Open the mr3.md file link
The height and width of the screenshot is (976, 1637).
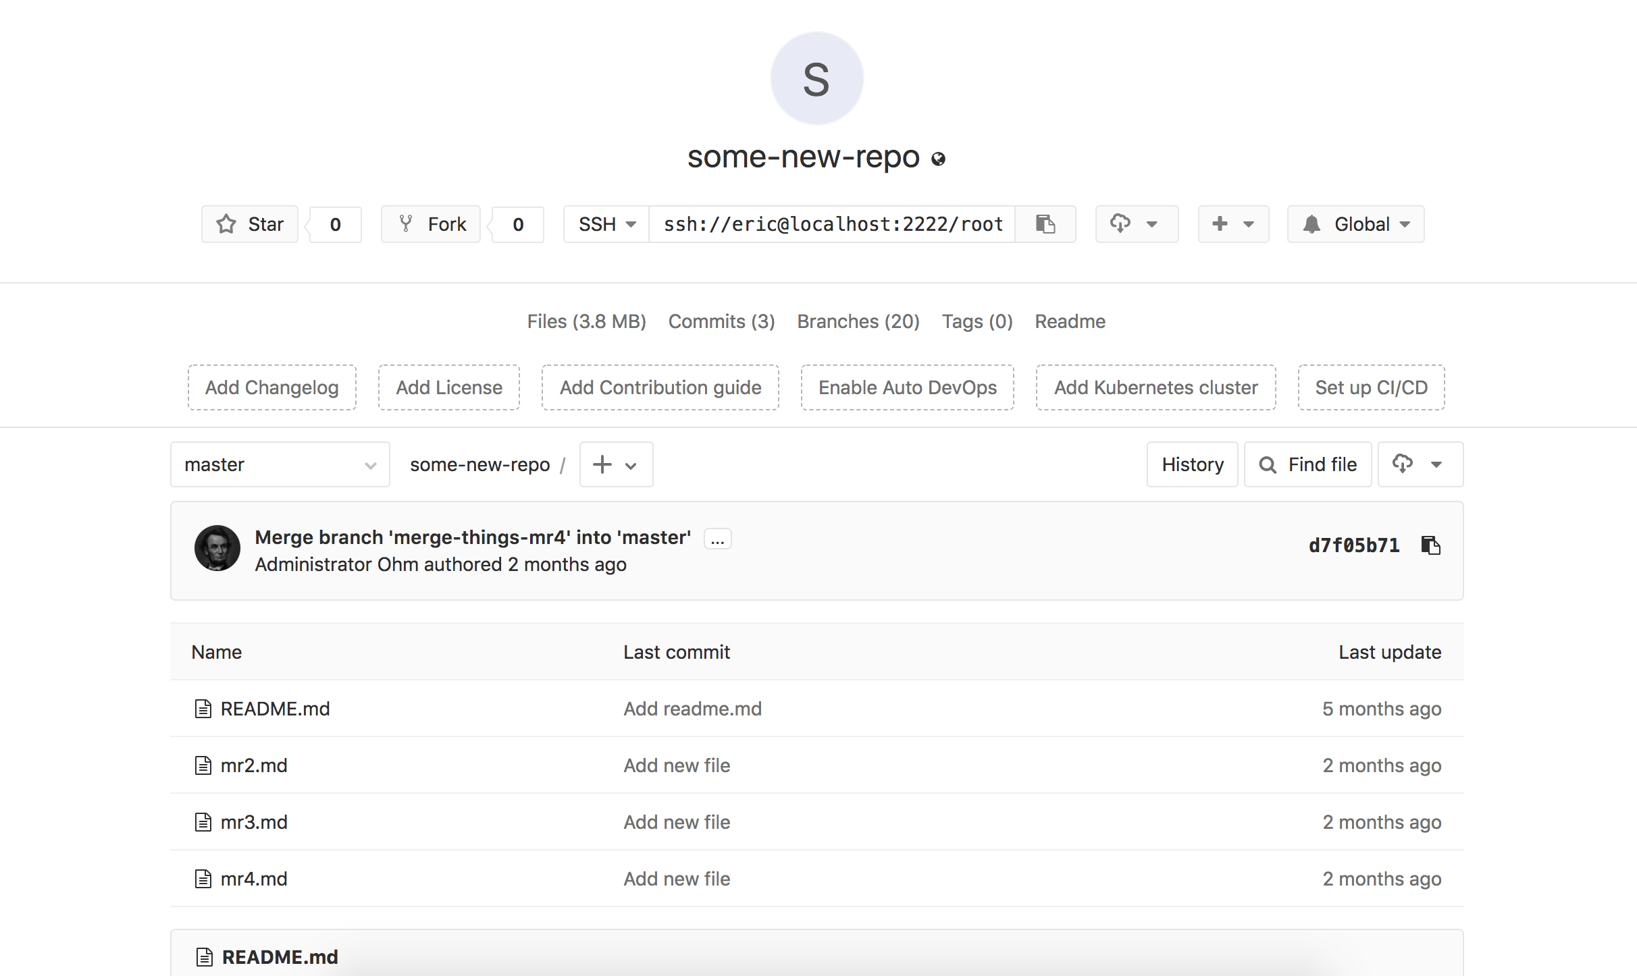tap(254, 822)
